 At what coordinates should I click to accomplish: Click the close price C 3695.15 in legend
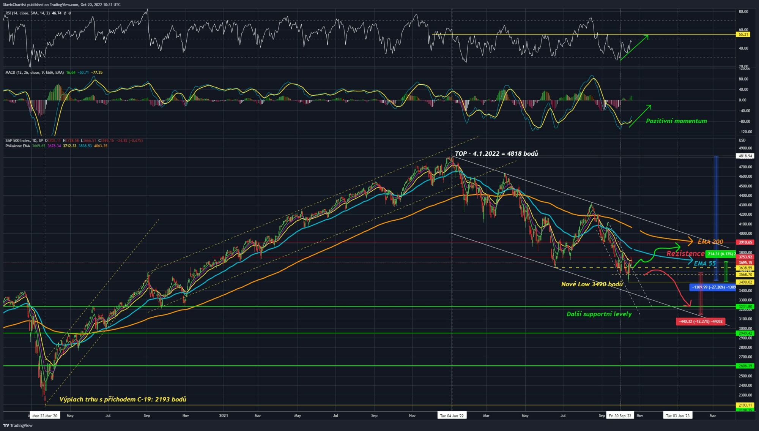pos(107,141)
